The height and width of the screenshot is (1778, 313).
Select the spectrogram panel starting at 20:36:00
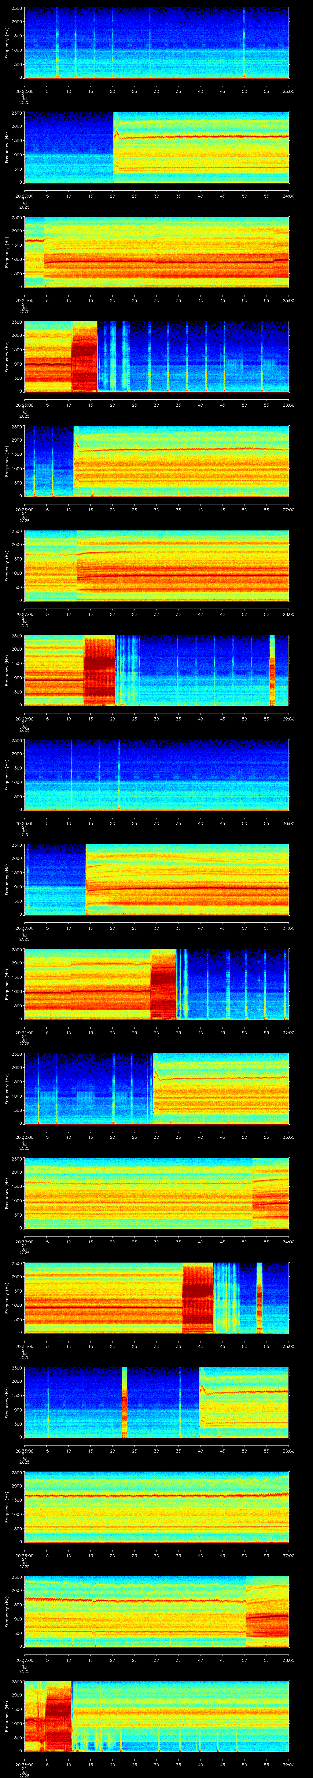[156, 1507]
